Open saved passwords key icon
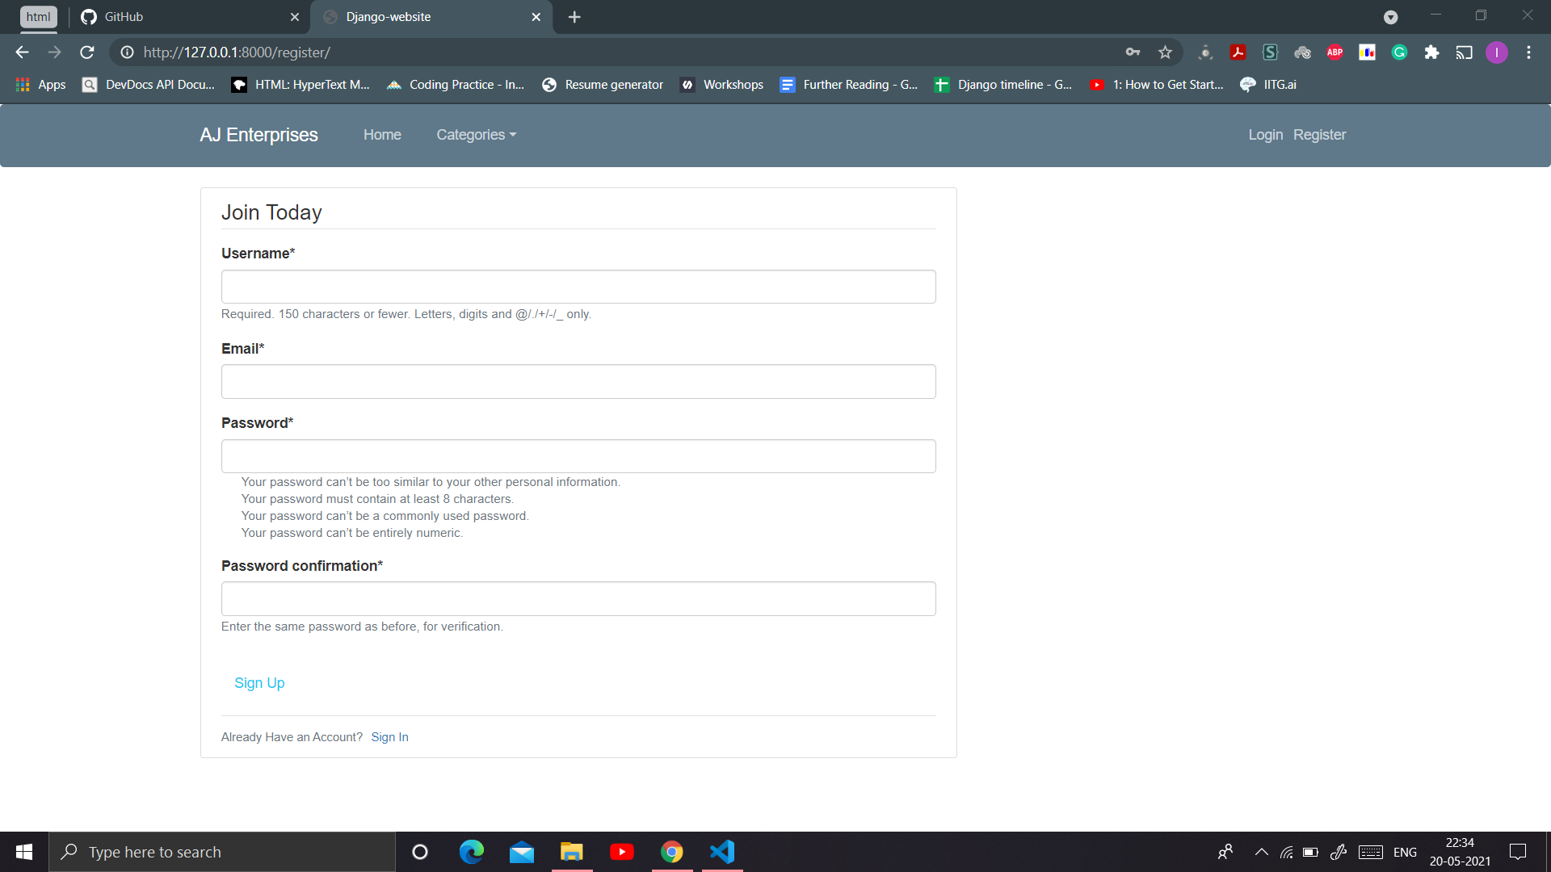Image resolution: width=1551 pixels, height=872 pixels. click(1133, 52)
